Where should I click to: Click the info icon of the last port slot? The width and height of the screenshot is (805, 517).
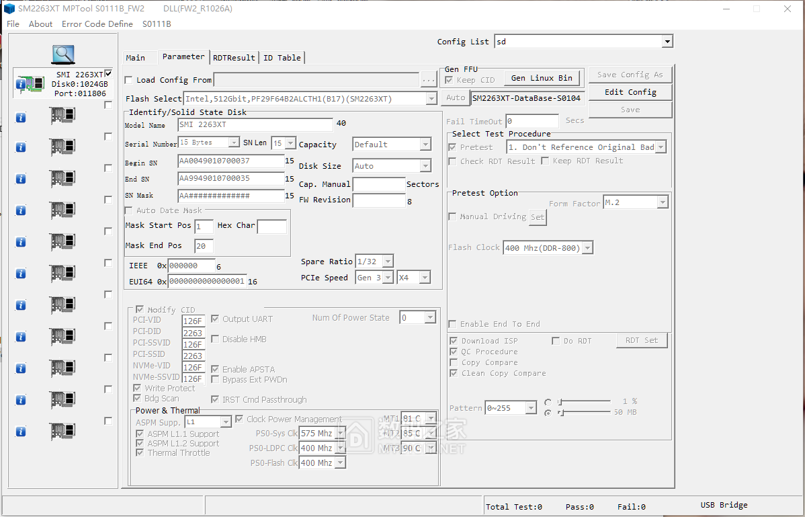click(21, 431)
